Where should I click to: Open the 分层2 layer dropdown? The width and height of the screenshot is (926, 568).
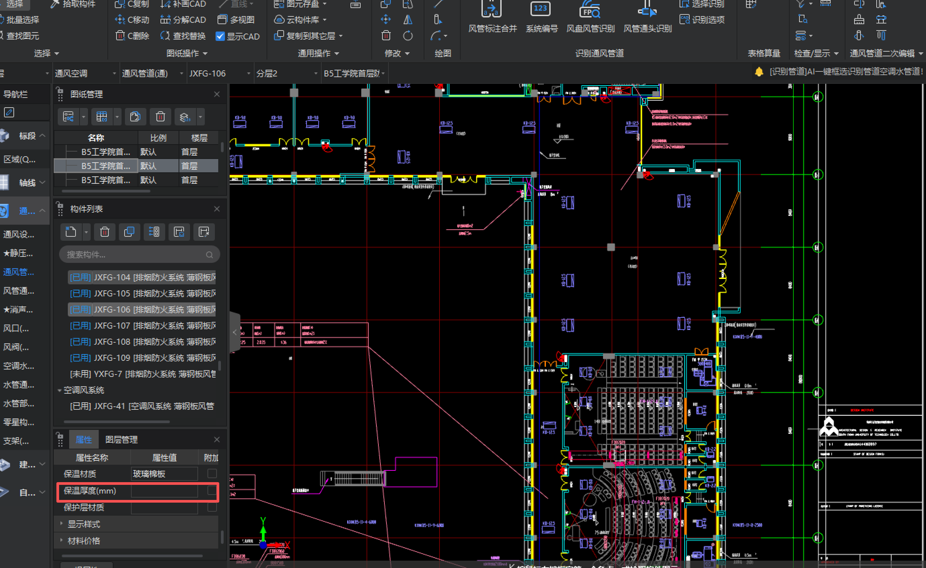pyautogui.click(x=316, y=74)
